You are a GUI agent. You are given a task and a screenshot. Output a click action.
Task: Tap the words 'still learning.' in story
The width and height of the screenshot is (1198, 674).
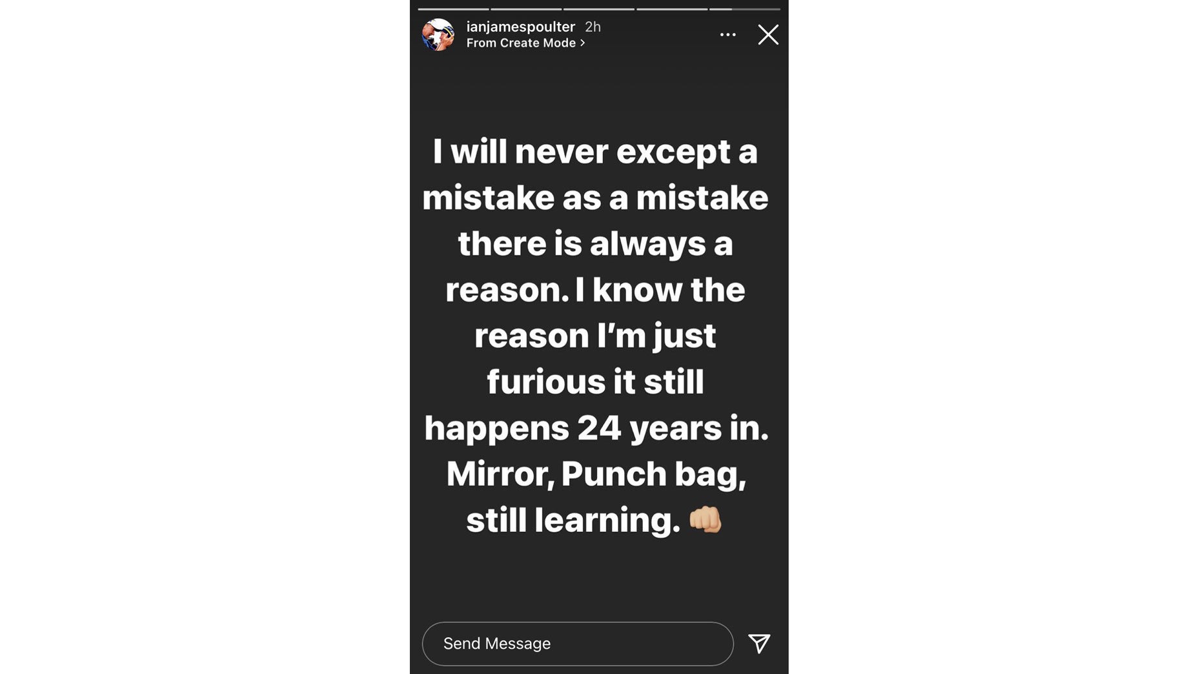click(x=573, y=520)
